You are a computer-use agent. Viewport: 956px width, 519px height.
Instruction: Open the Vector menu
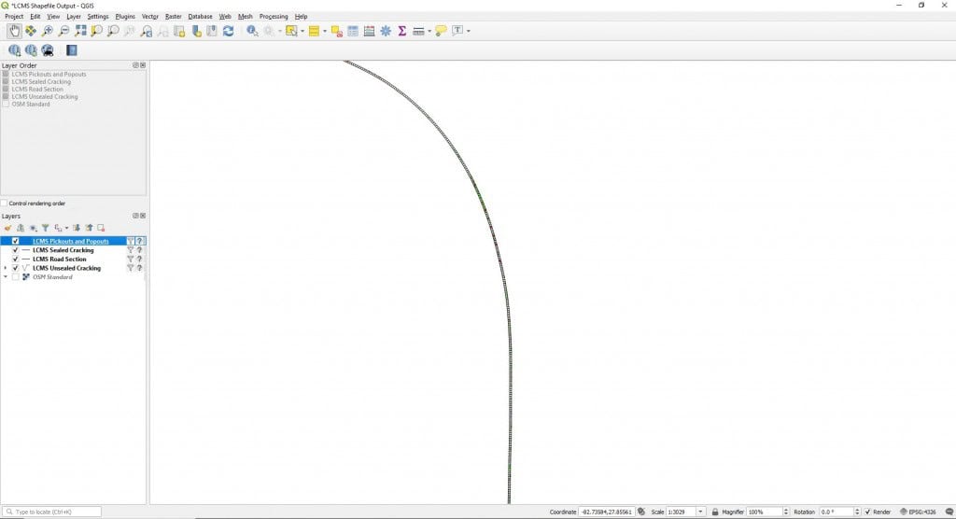tap(150, 17)
